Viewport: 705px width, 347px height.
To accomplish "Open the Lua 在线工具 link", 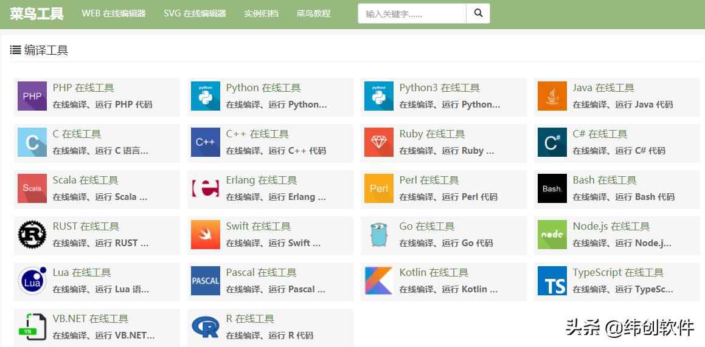I will [82, 273].
